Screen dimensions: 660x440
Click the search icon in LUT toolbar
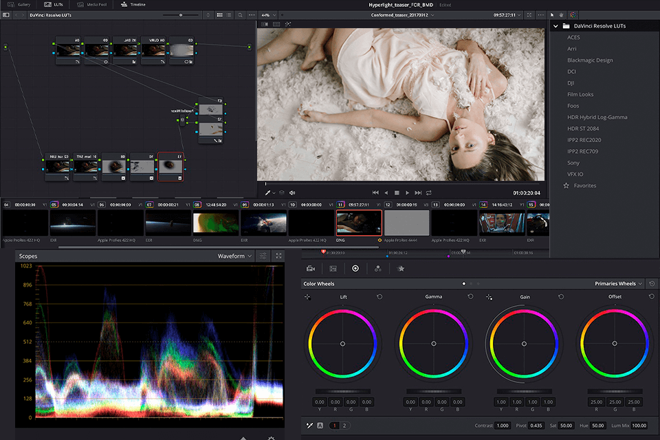click(x=240, y=15)
